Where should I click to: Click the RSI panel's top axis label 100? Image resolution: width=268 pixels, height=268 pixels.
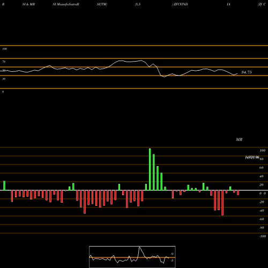tap(4, 49)
